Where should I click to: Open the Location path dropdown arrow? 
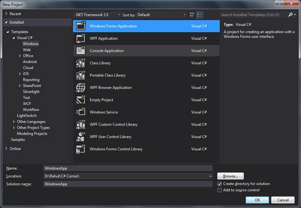click(210, 176)
